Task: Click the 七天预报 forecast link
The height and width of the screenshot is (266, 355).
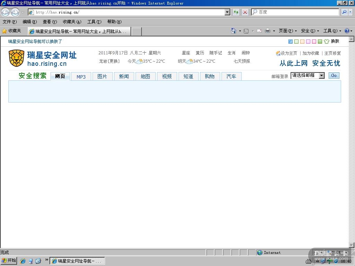Action: tap(242, 61)
